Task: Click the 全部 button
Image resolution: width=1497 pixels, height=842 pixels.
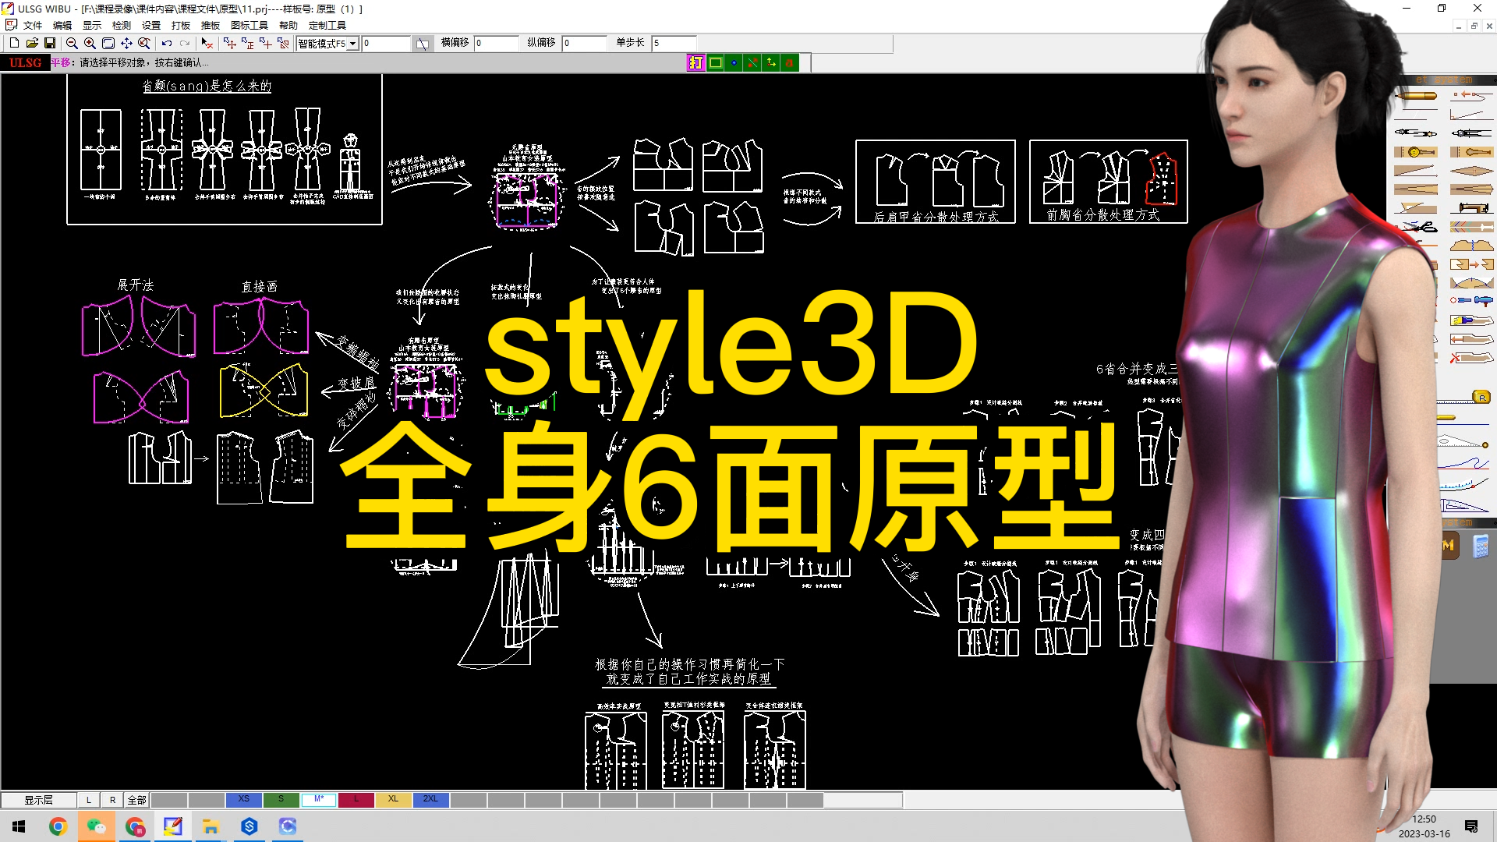Action: (x=136, y=800)
